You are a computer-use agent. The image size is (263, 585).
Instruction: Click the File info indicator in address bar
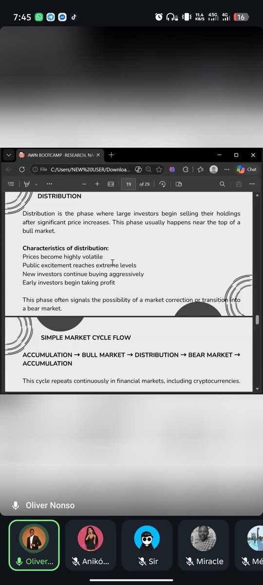click(x=40, y=170)
